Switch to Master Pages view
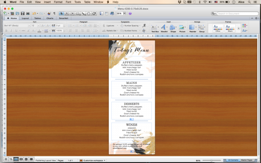The height and width of the screenshot is (163, 261). click(247, 160)
